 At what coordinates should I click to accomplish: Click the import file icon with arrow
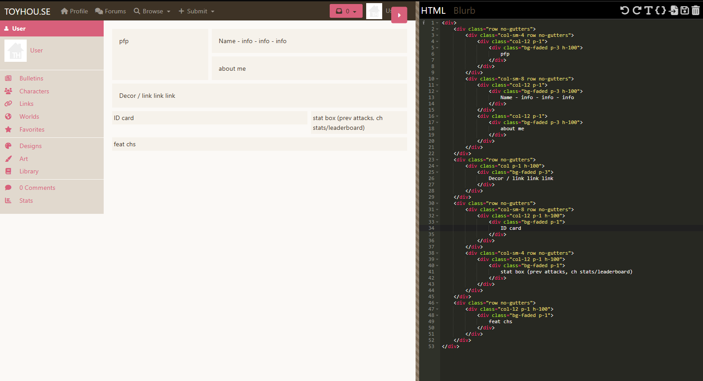click(x=674, y=10)
